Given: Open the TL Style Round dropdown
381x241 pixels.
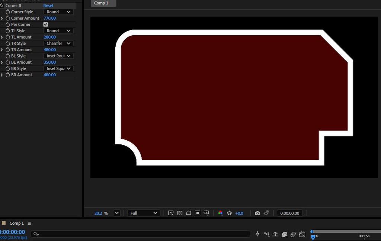Looking at the screenshot, I should pyautogui.click(x=58, y=31).
